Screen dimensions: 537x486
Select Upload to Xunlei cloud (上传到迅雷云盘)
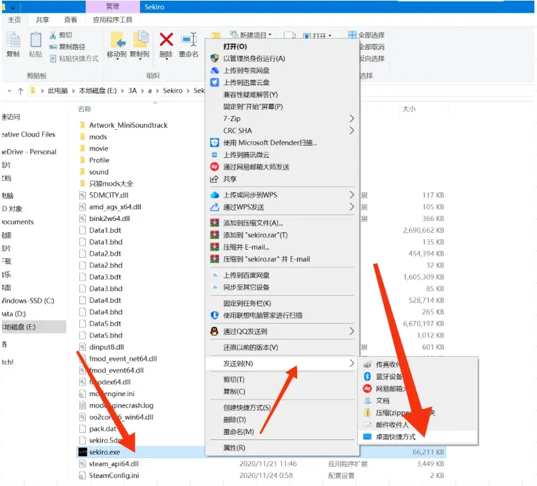tap(282, 83)
